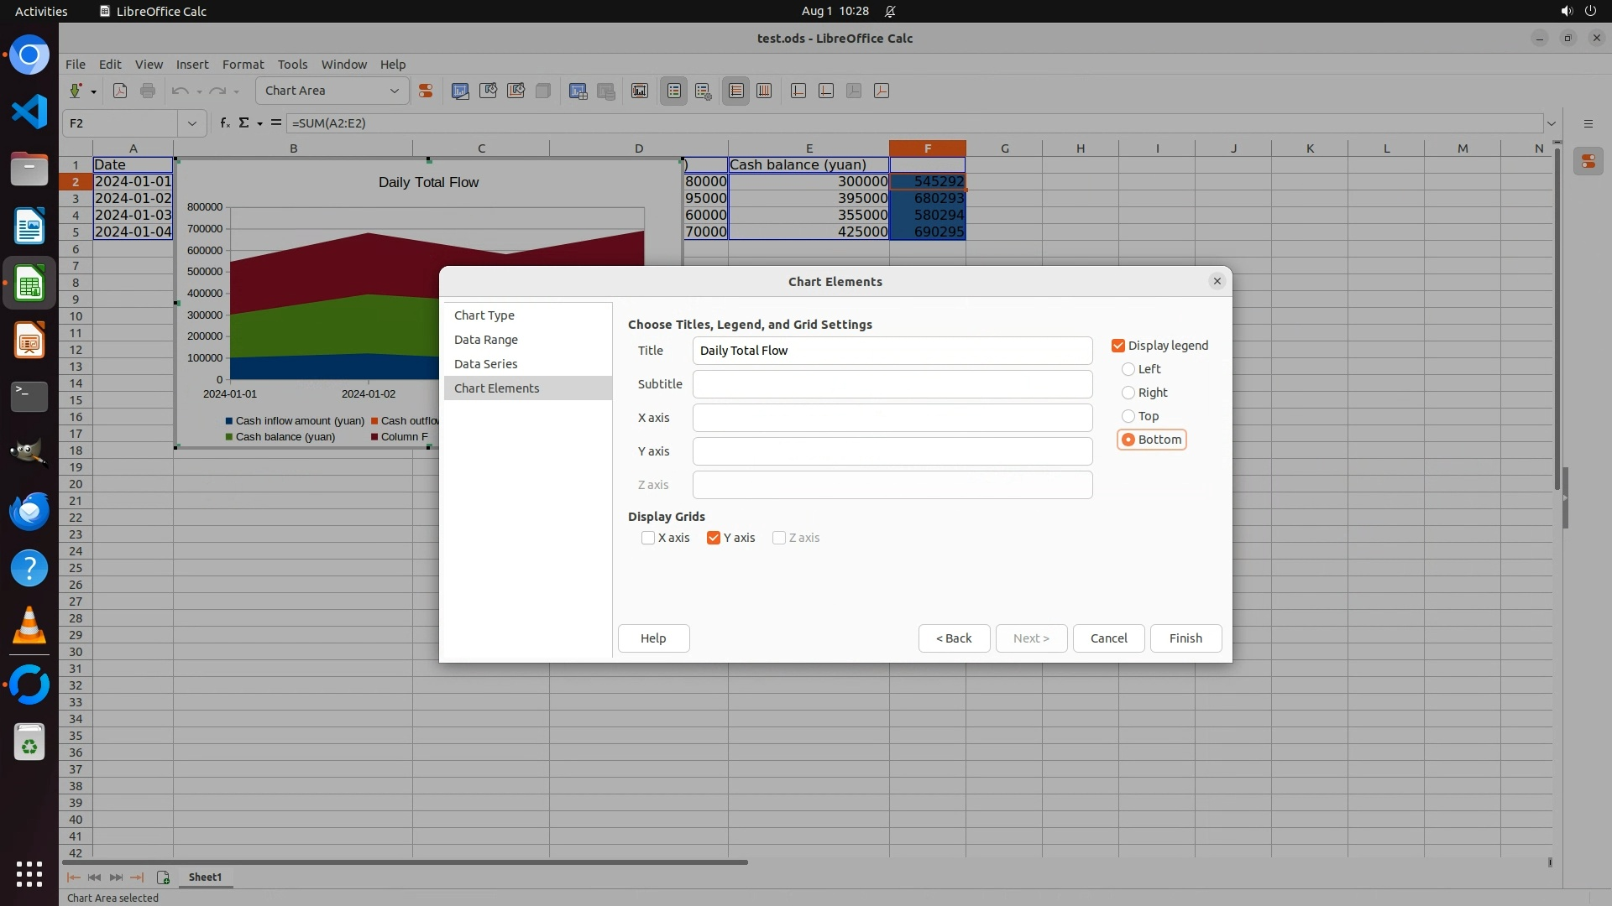
Task: Expand the Chart Area element dropdown
Action: (x=394, y=91)
